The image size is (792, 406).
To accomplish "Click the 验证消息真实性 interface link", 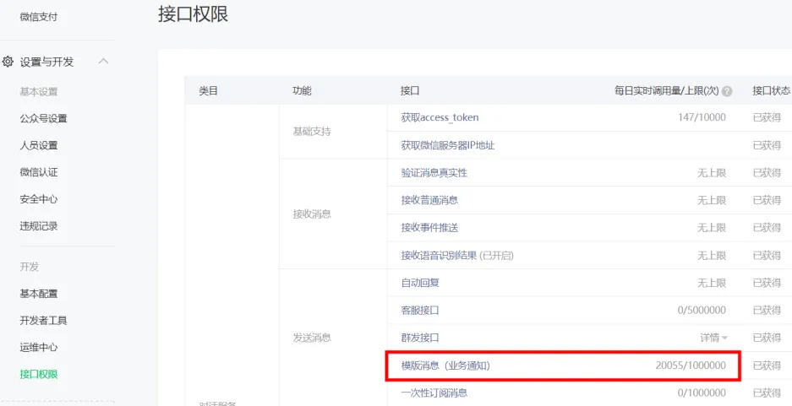I will (x=434, y=173).
